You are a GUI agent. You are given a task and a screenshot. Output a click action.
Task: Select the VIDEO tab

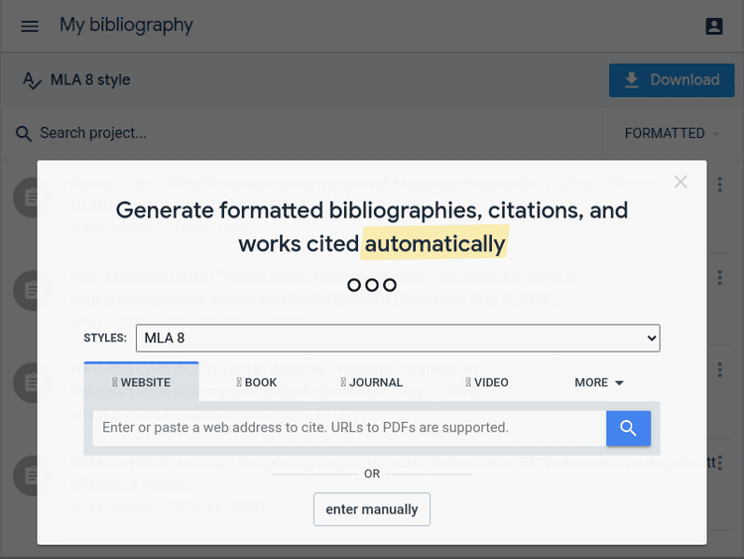[x=487, y=382]
